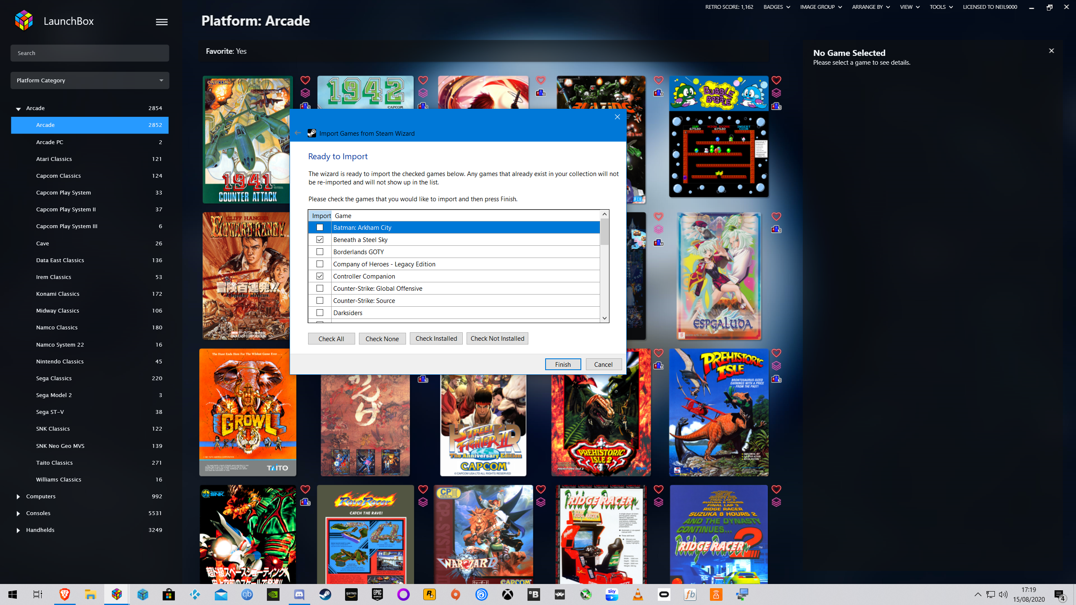Screen dimensions: 1076x605
Task: Uncheck the Beneath a Steel Sky checkbox
Action: (320, 239)
